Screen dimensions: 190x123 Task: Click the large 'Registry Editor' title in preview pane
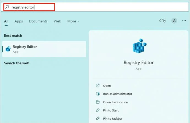coord(139,62)
